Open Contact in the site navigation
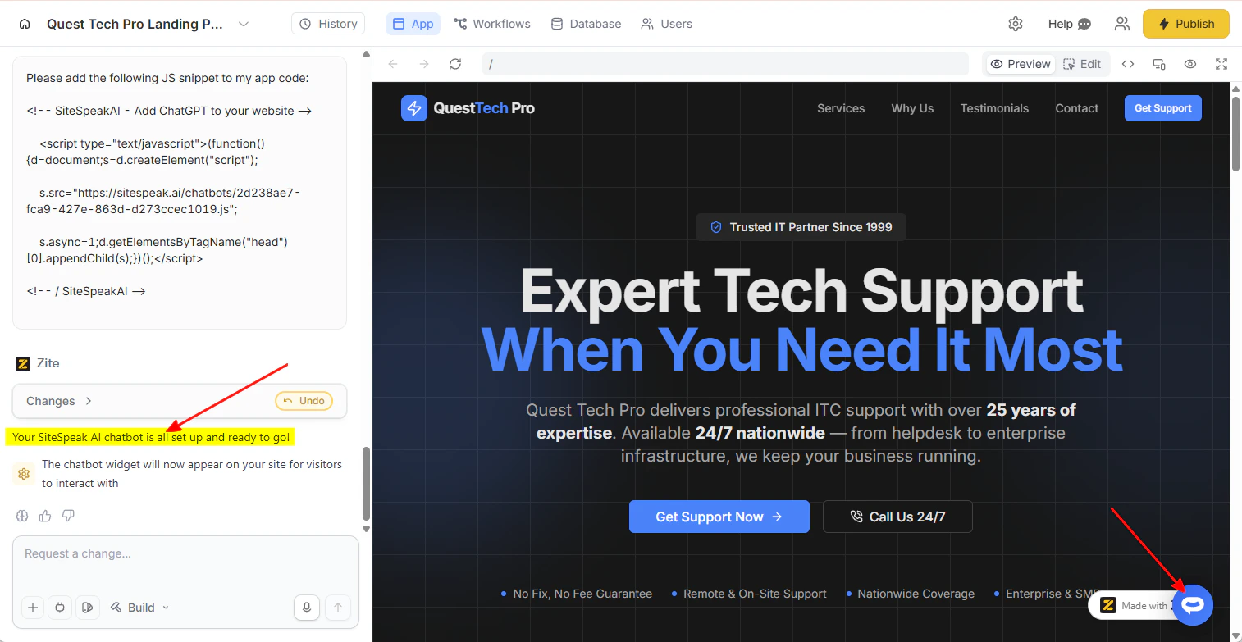The width and height of the screenshot is (1242, 642). [1076, 108]
